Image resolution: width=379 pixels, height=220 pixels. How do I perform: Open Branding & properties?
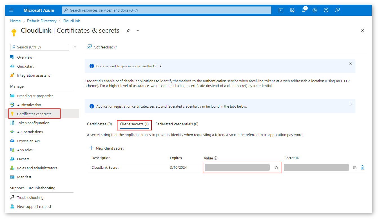pos(35,96)
